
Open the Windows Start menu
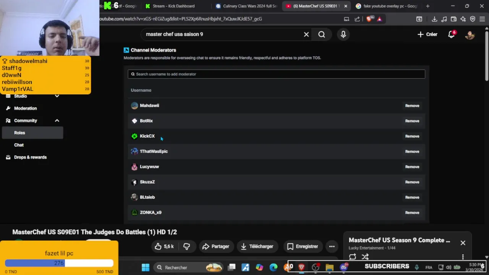coord(146,267)
